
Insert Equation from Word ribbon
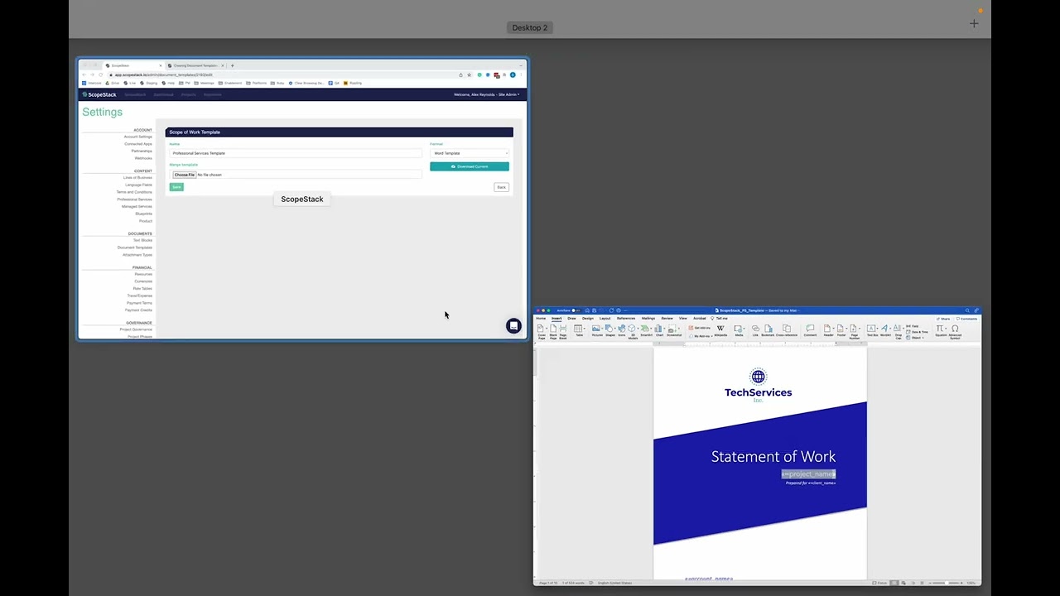pos(941,331)
